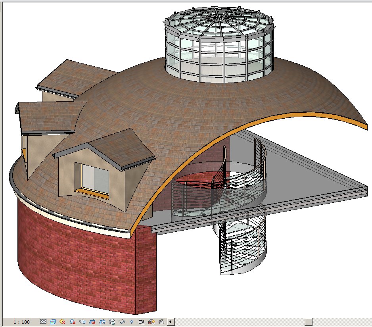The height and width of the screenshot is (327, 372).
Task: Click the Highlight Displacement Sets icon
Action: (161, 322)
